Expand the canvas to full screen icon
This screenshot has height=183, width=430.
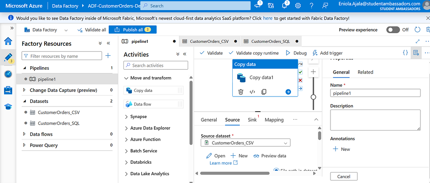pyautogui.click(x=418, y=42)
